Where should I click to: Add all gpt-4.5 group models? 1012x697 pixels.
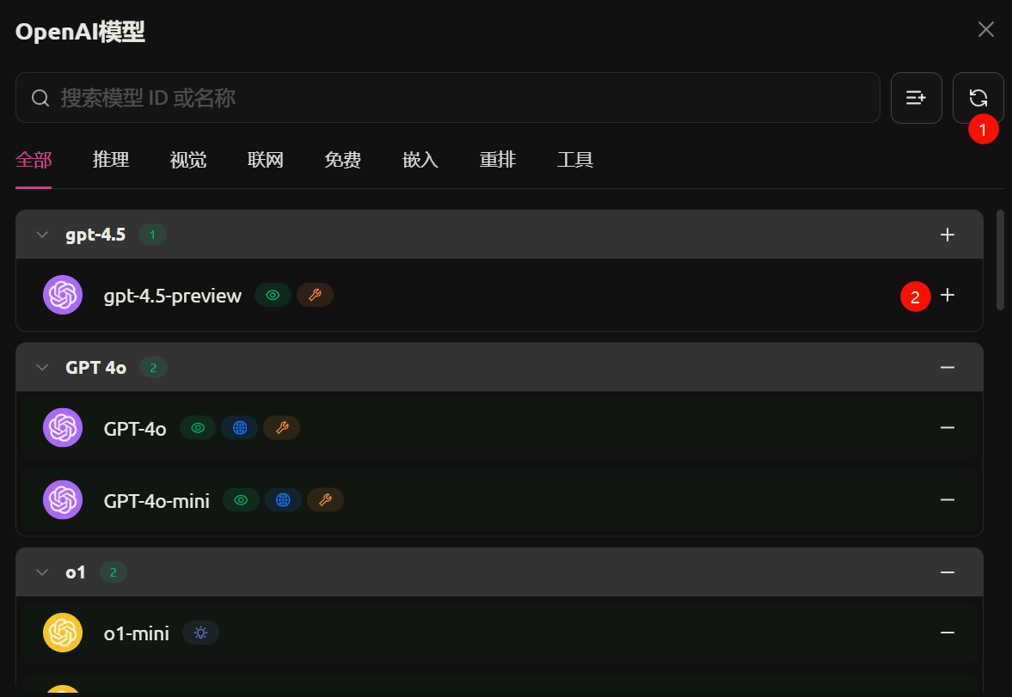947,235
